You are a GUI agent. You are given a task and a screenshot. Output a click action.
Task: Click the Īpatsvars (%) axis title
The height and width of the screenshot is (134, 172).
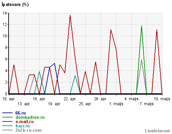15,5
